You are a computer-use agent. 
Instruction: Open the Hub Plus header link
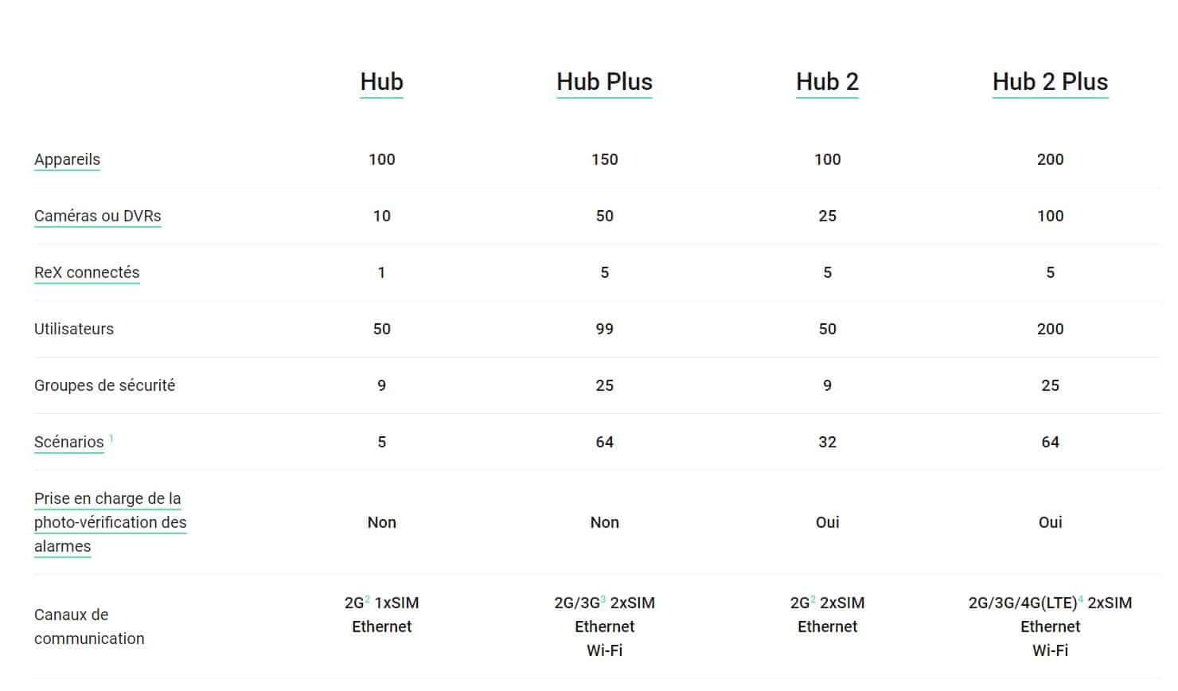[x=604, y=82]
